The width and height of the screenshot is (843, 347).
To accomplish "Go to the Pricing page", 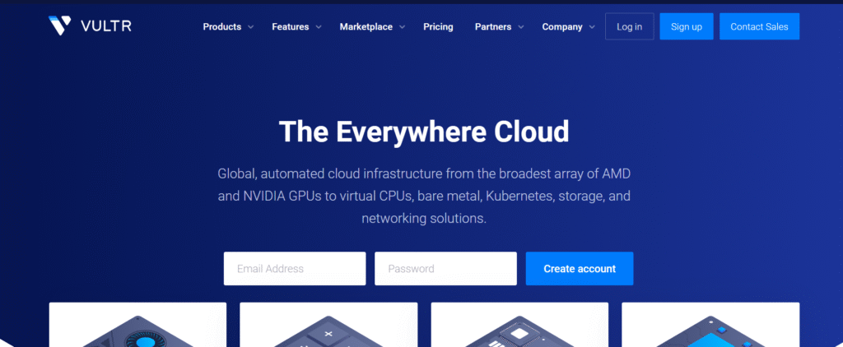I will point(438,26).
